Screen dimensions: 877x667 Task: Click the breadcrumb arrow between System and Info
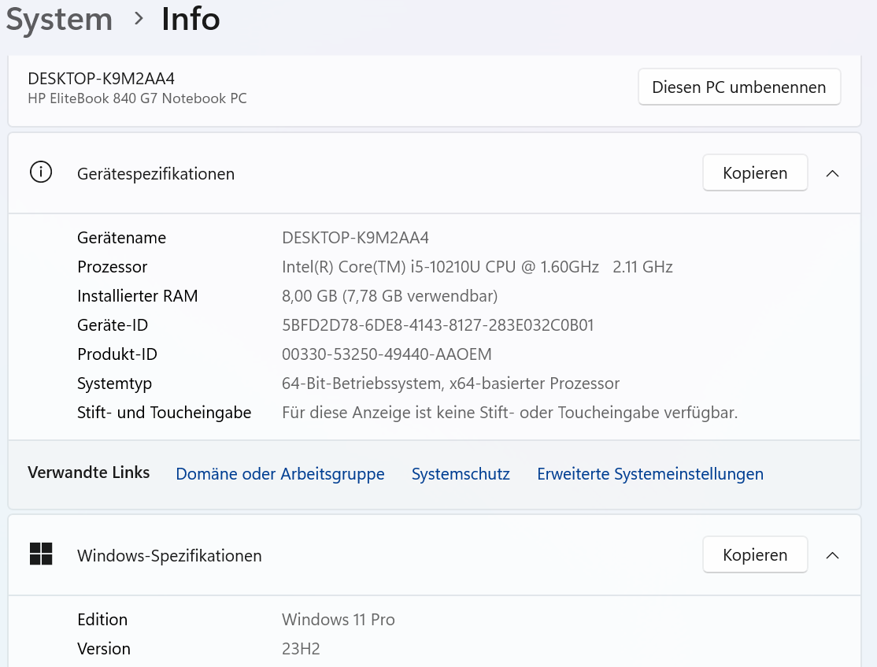[139, 19]
